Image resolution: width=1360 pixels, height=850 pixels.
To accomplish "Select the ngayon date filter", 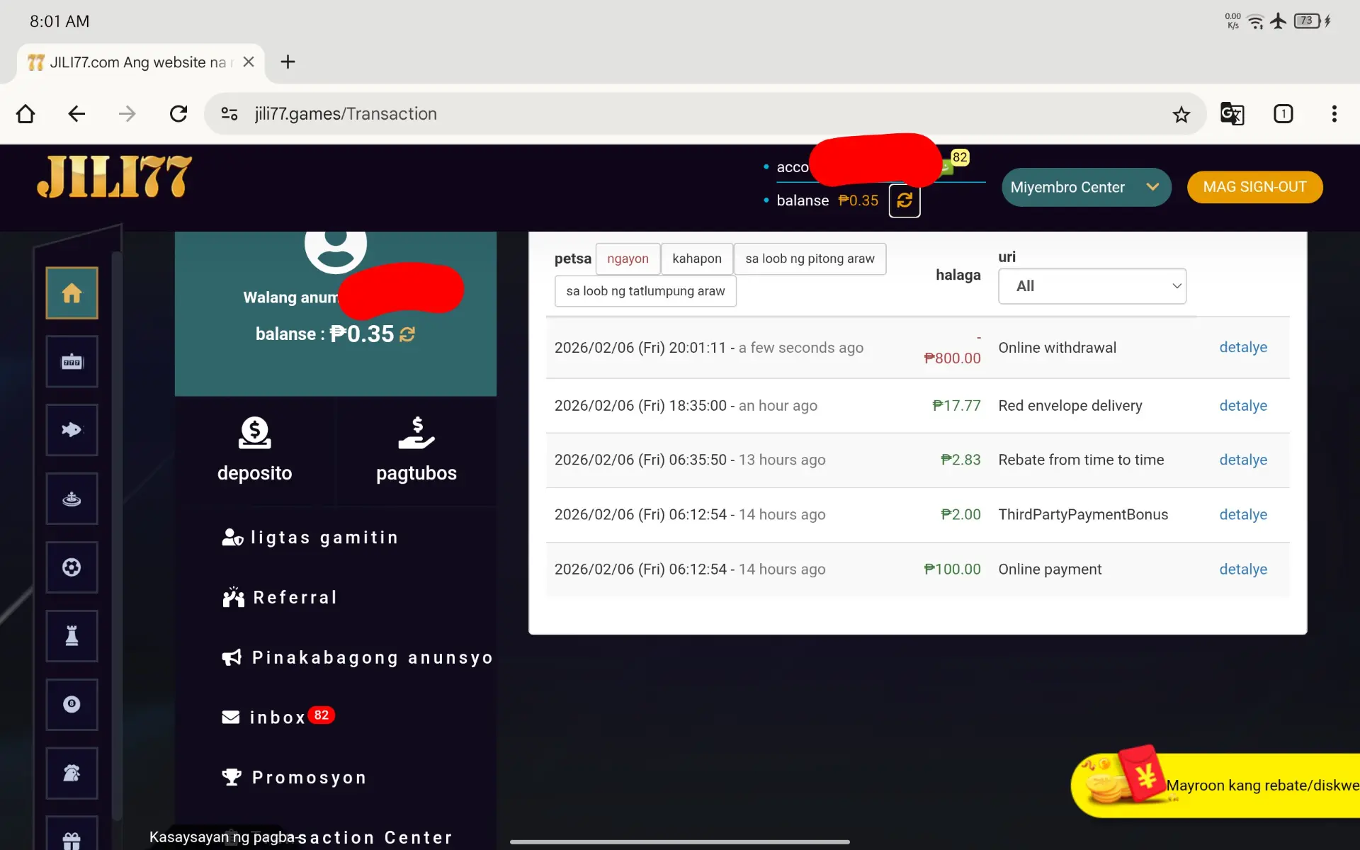I will coord(628,259).
